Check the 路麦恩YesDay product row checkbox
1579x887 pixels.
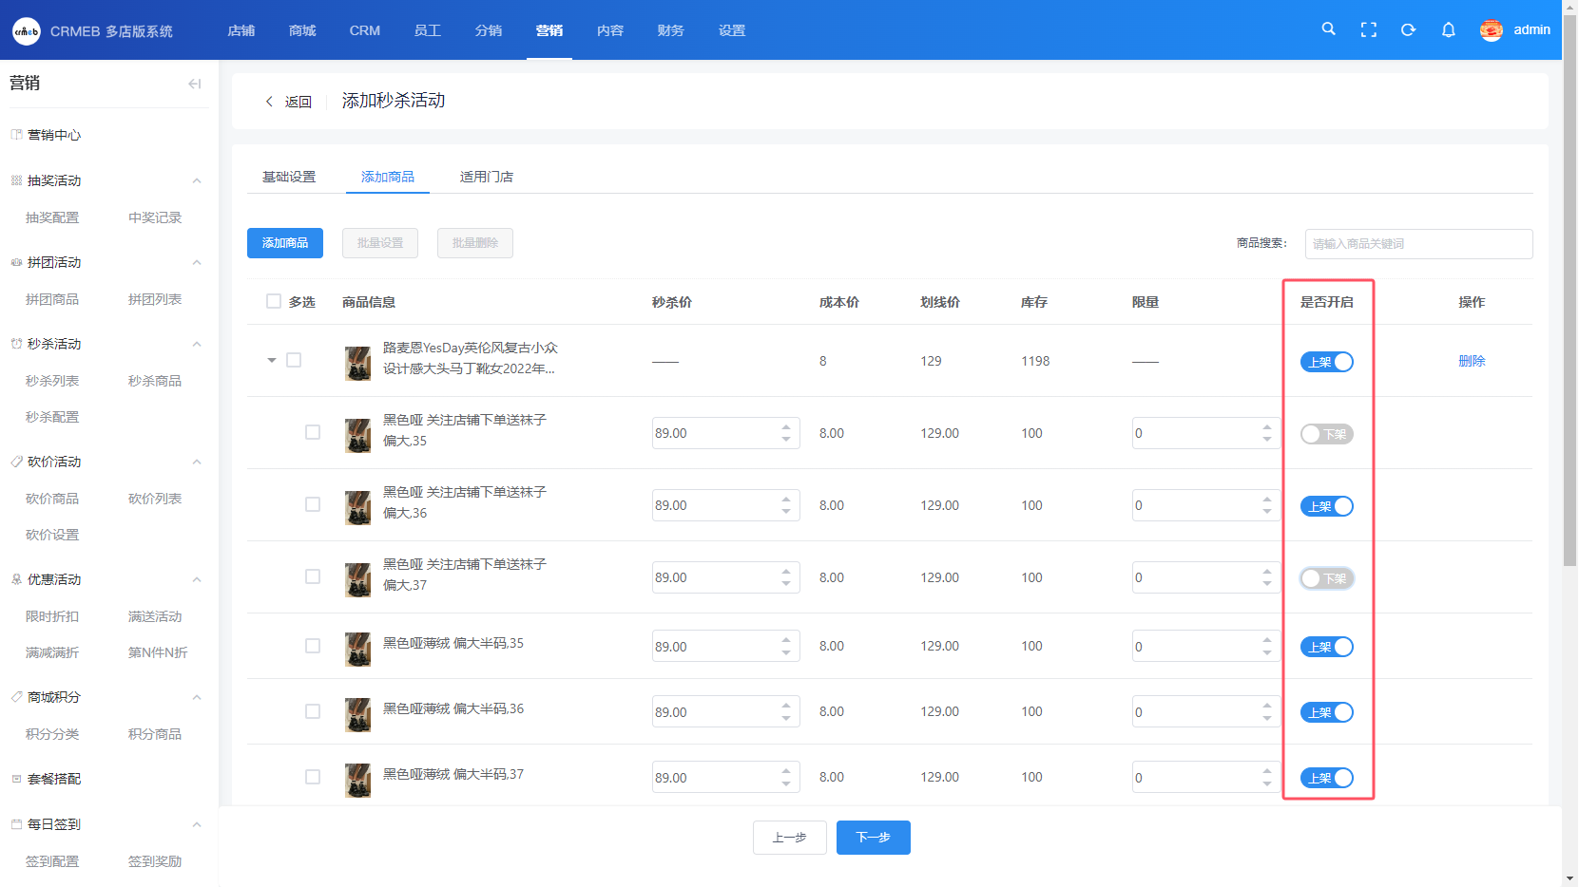click(294, 360)
